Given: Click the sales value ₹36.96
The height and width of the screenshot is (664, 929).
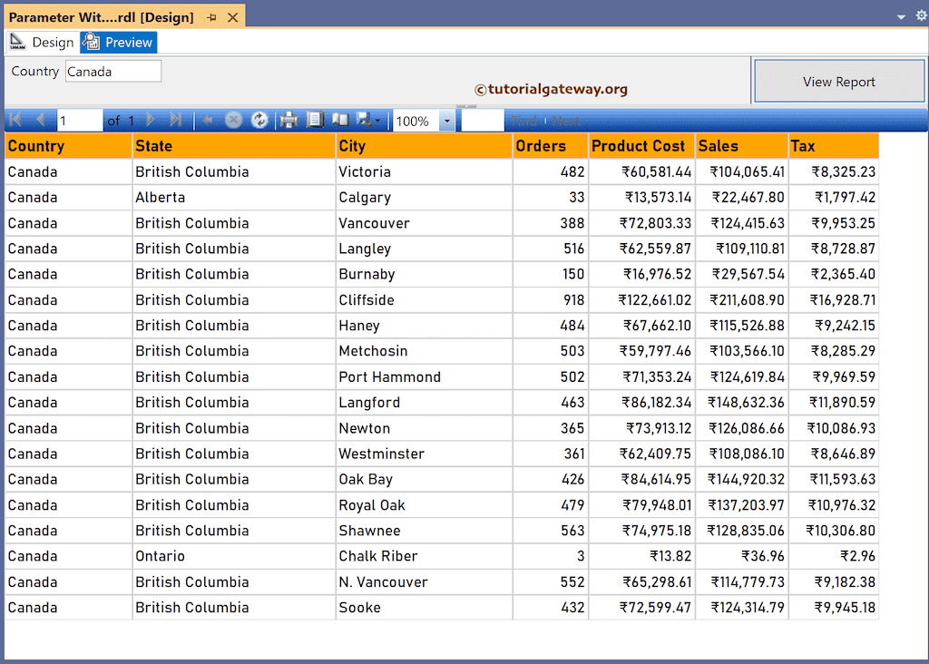Looking at the screenshot, I should coord(762,556).
